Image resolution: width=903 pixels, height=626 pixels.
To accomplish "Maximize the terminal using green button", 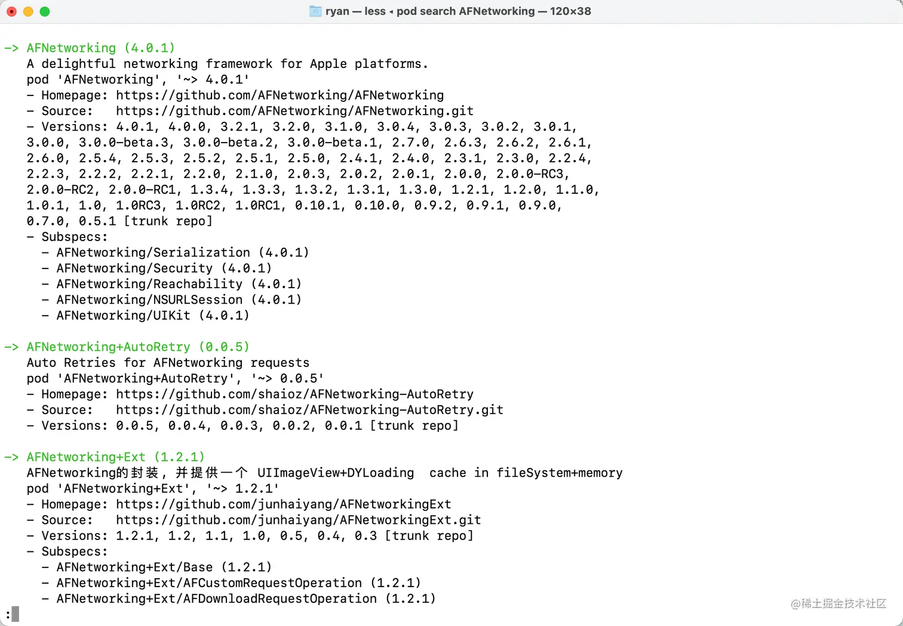I will (45, 11).
